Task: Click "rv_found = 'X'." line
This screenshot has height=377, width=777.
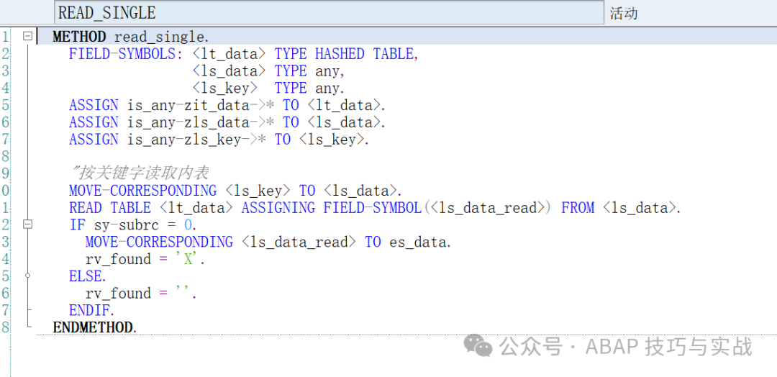Action: pos(145,259)
